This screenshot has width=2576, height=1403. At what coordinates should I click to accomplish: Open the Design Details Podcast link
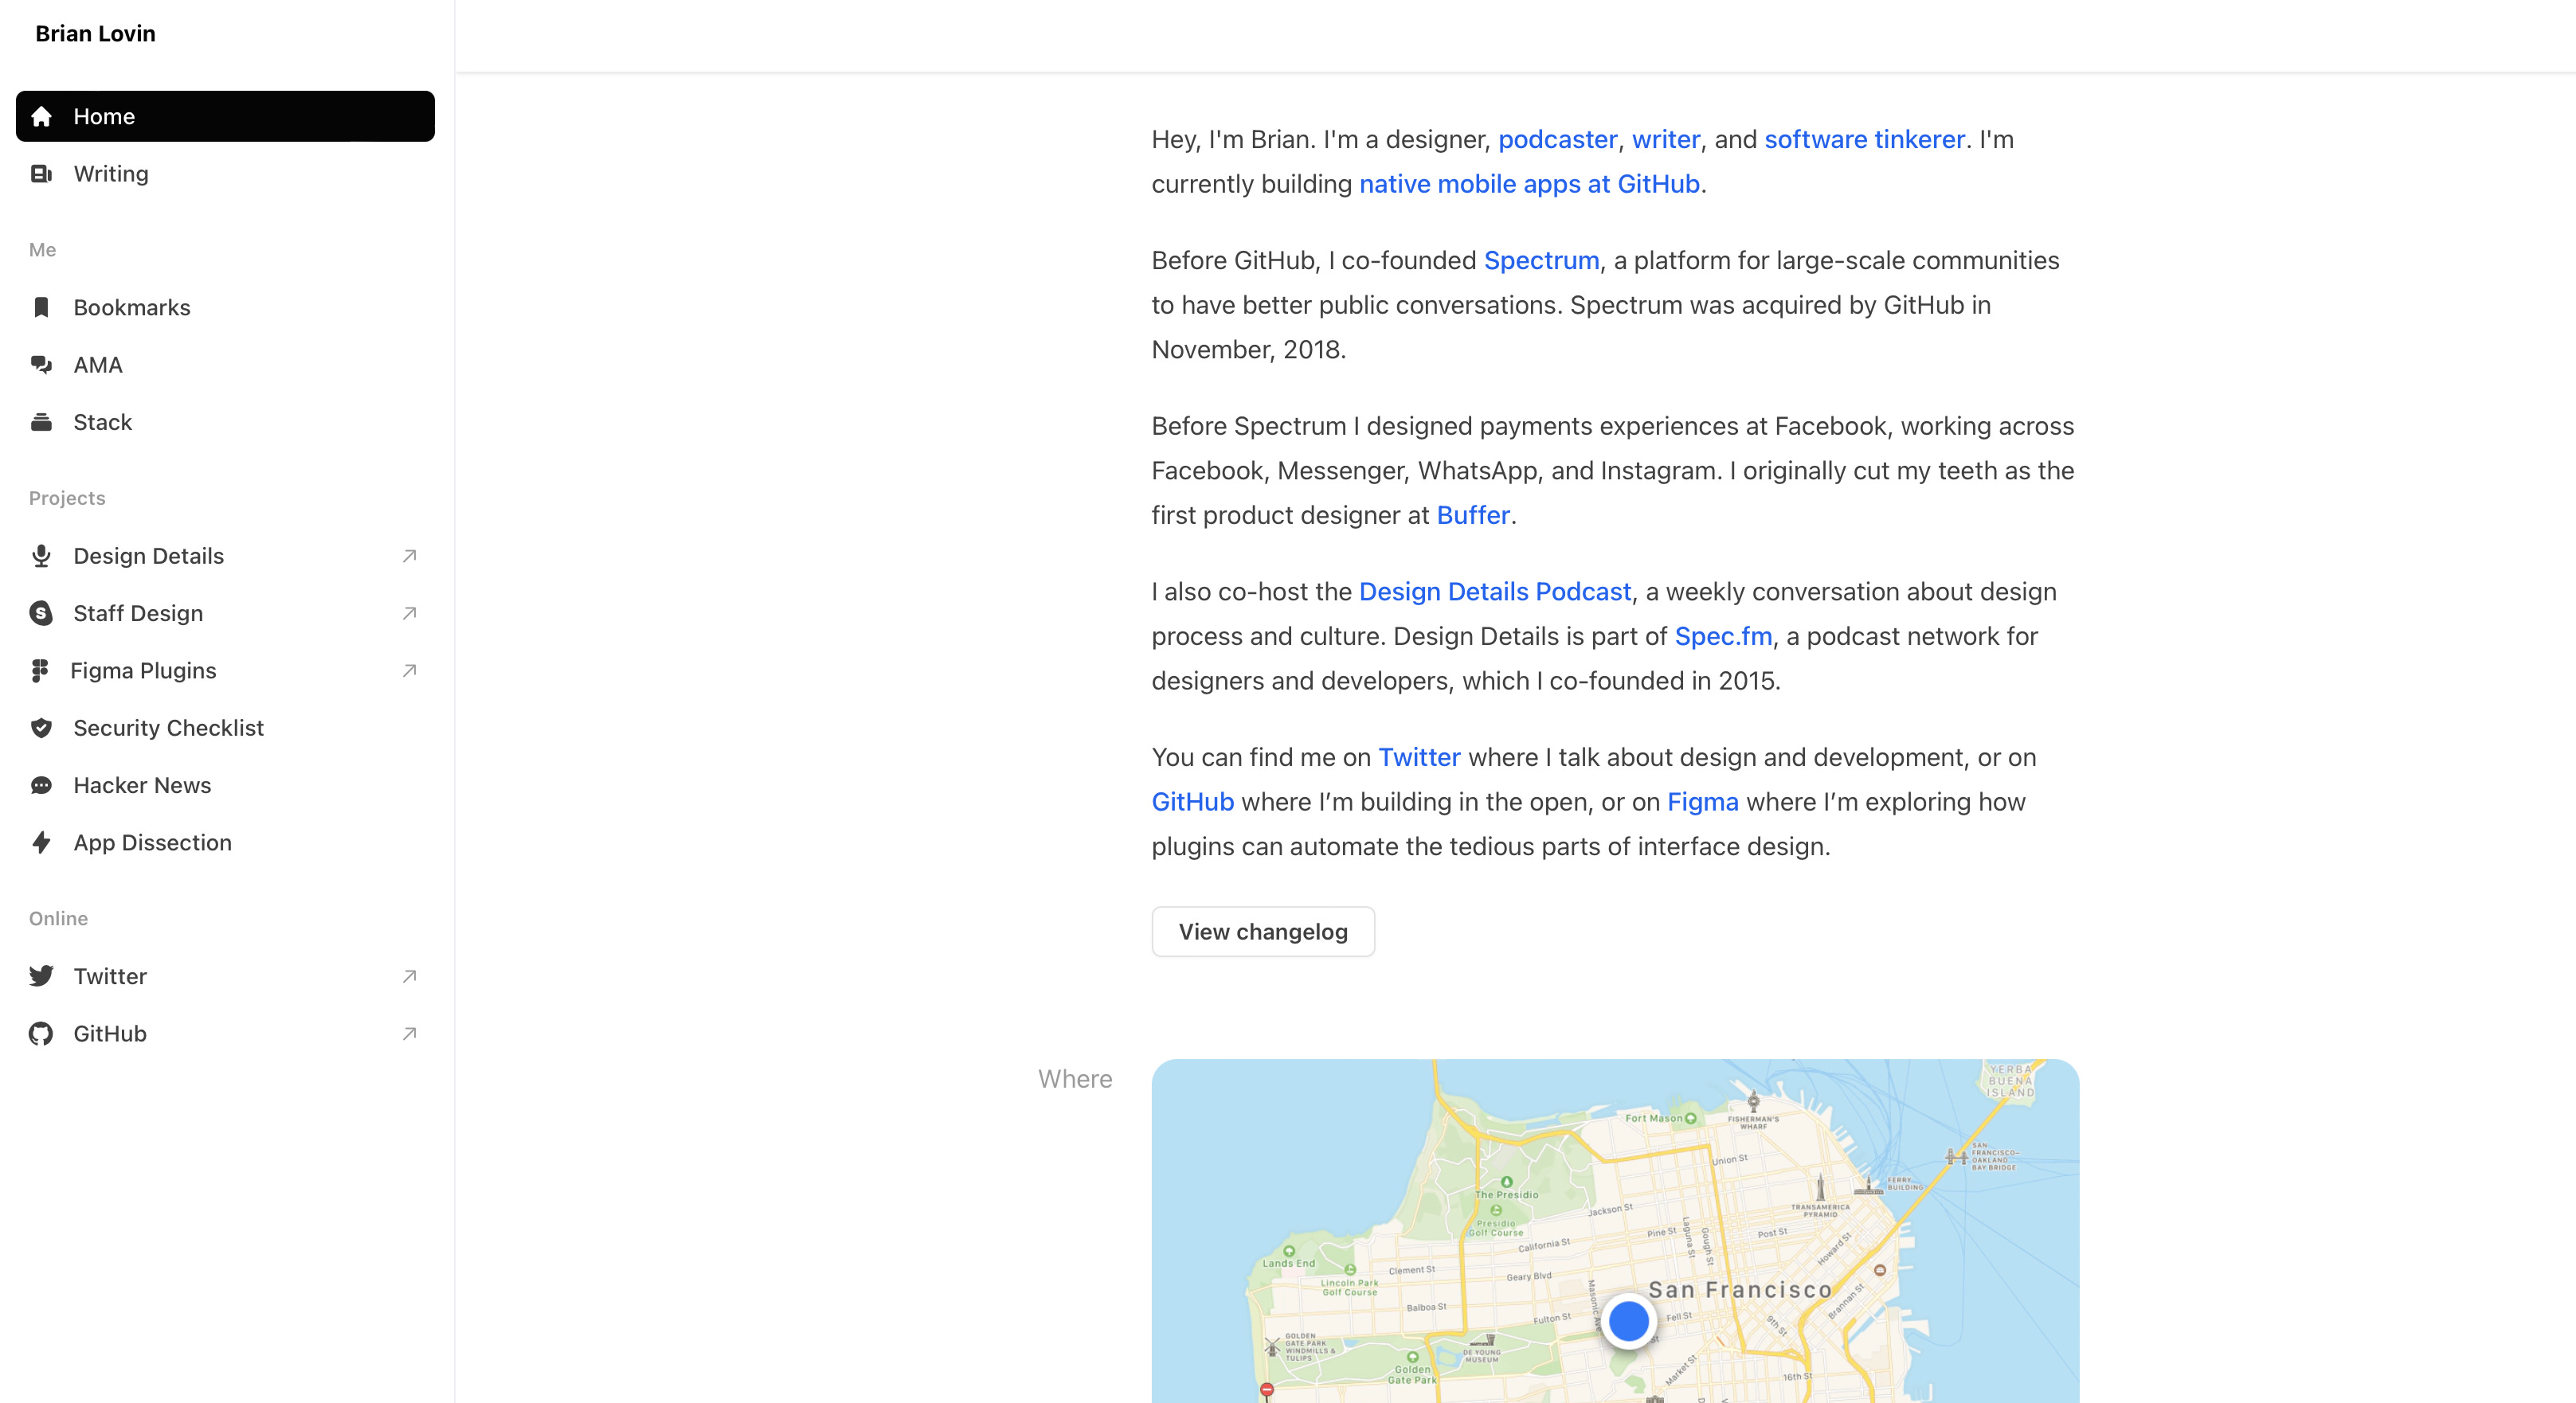point(1494,592)
